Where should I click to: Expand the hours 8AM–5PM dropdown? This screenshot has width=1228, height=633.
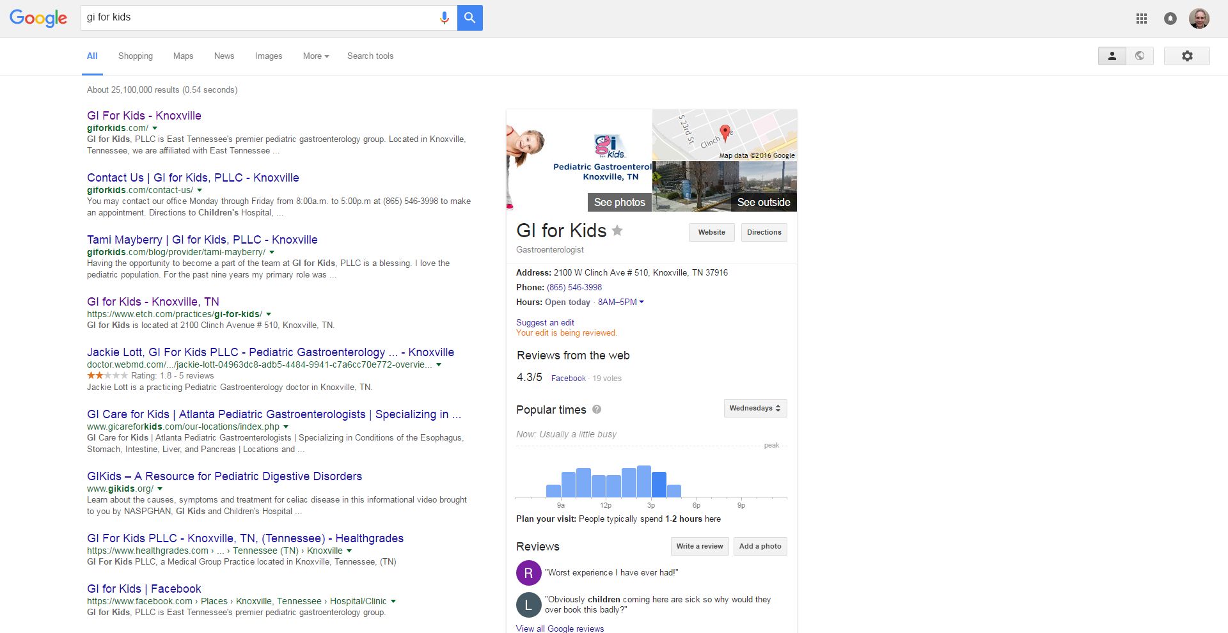[x=621, y=302]
